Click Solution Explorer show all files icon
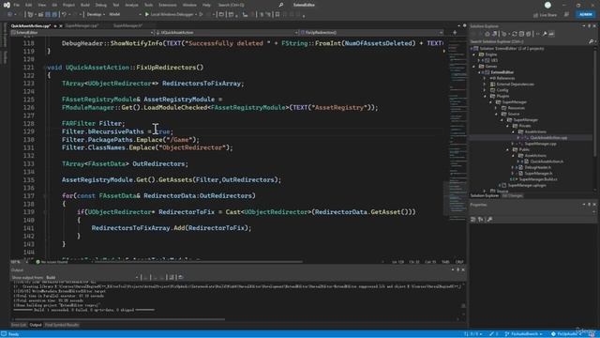This screenshot has height=338, width=600. 528,34
